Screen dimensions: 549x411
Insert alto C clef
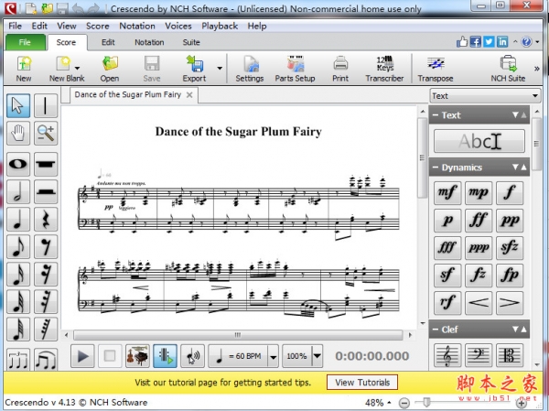click(x=510, y=356)
